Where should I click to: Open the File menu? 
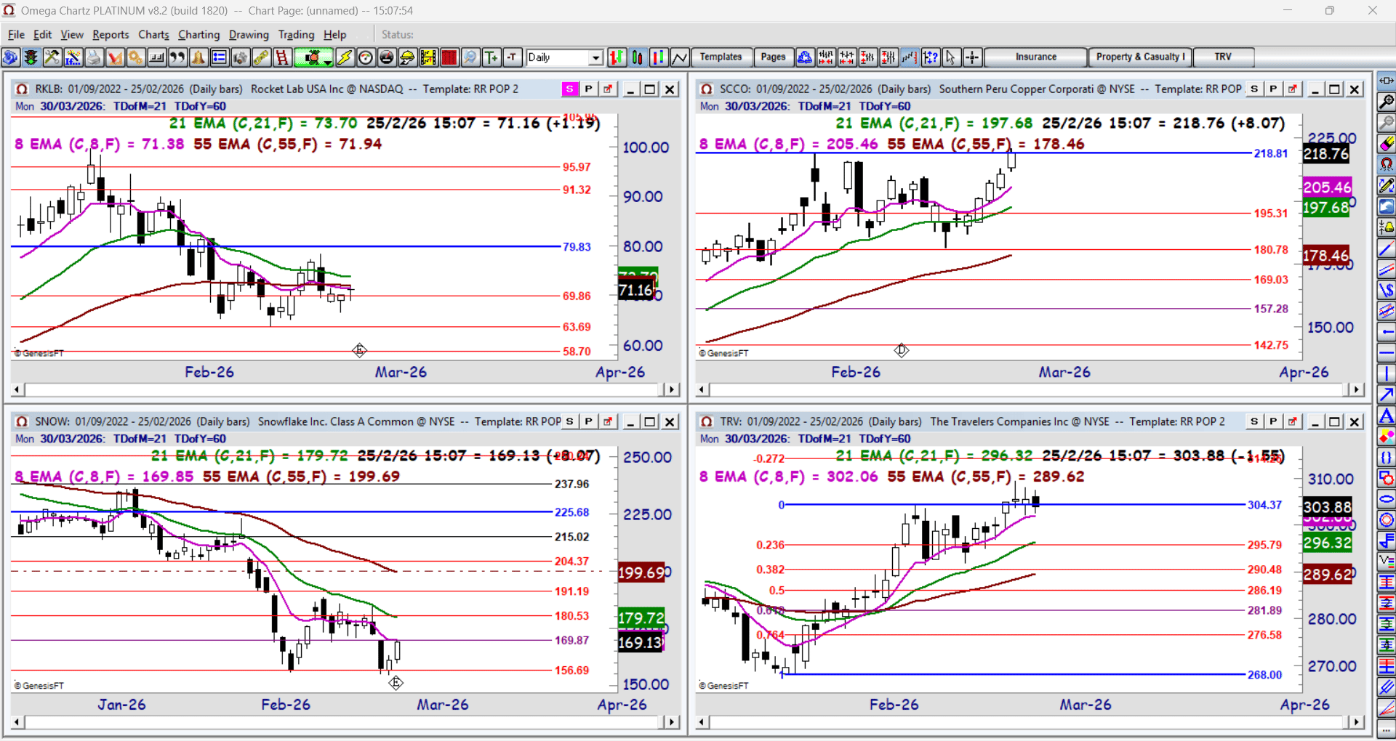tap(17, 34)
